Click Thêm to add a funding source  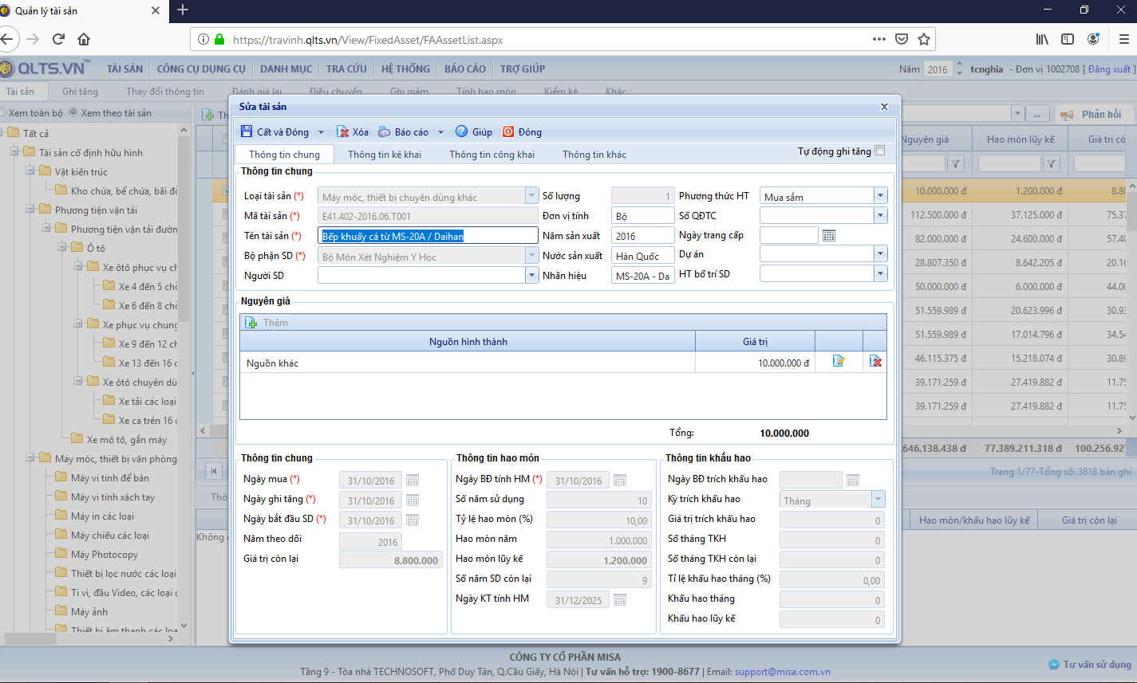(x=267, y=323)
